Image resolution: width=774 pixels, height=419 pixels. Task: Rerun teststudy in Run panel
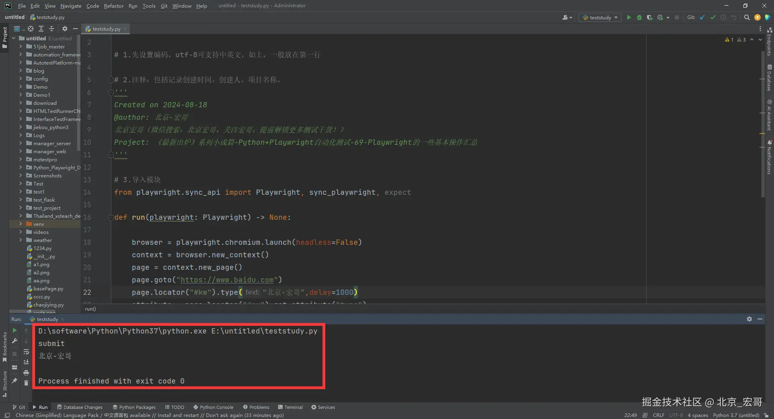coord(15,330)
